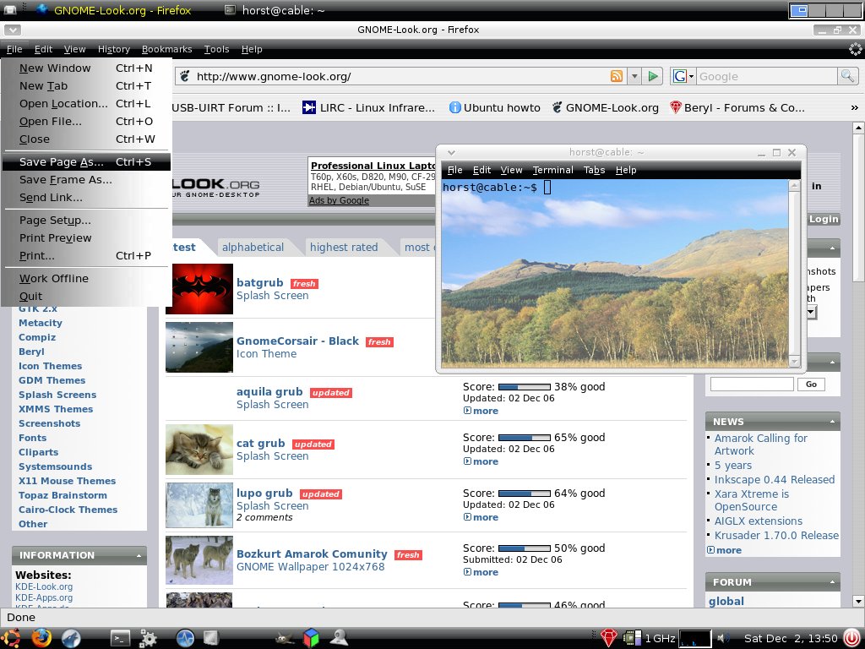This screenshot has height=649, width=865.
Task: Launch GIMP from the bottom panel
Action: pyautogui.click(x=285, y=639)
